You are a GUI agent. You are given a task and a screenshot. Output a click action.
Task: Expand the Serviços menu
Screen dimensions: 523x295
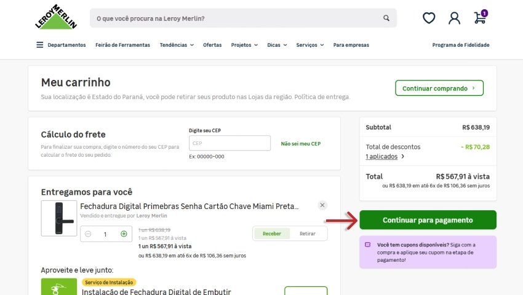click(310, 45)
